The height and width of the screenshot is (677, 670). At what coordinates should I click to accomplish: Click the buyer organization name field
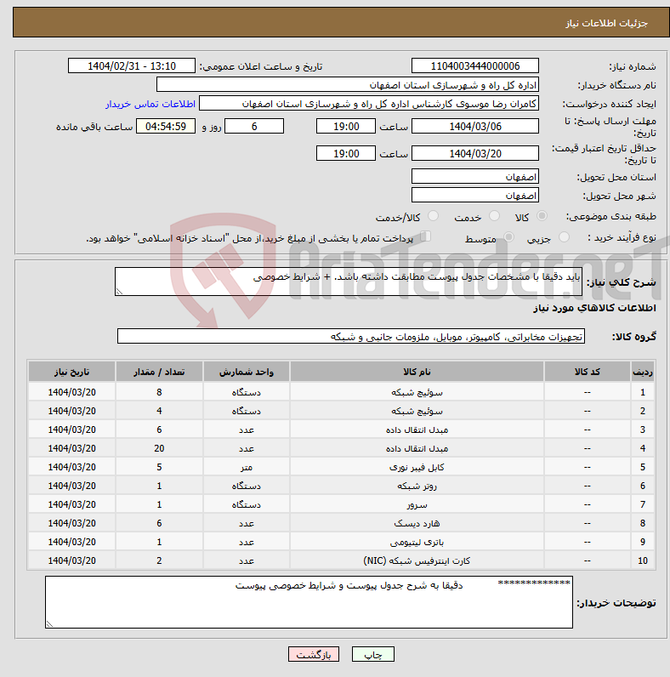point(348,85)
